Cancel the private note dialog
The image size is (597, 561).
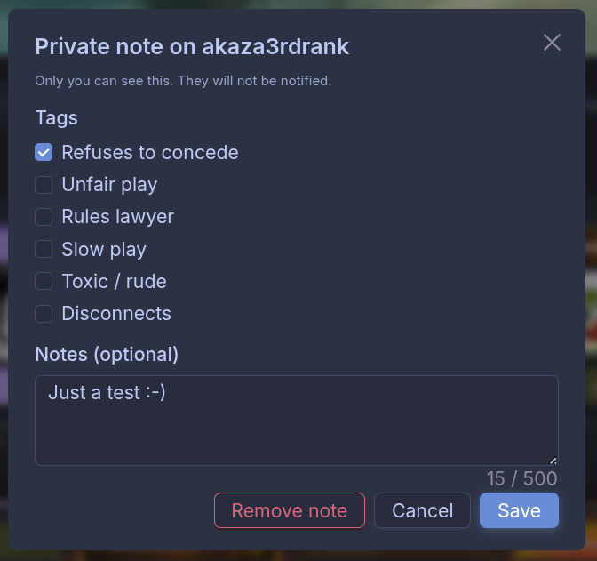[422, 510]
